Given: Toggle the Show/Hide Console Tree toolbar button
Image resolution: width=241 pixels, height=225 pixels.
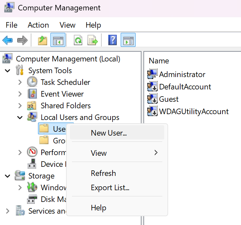Looking at the screenshot, I should click(x=58, y=40).
